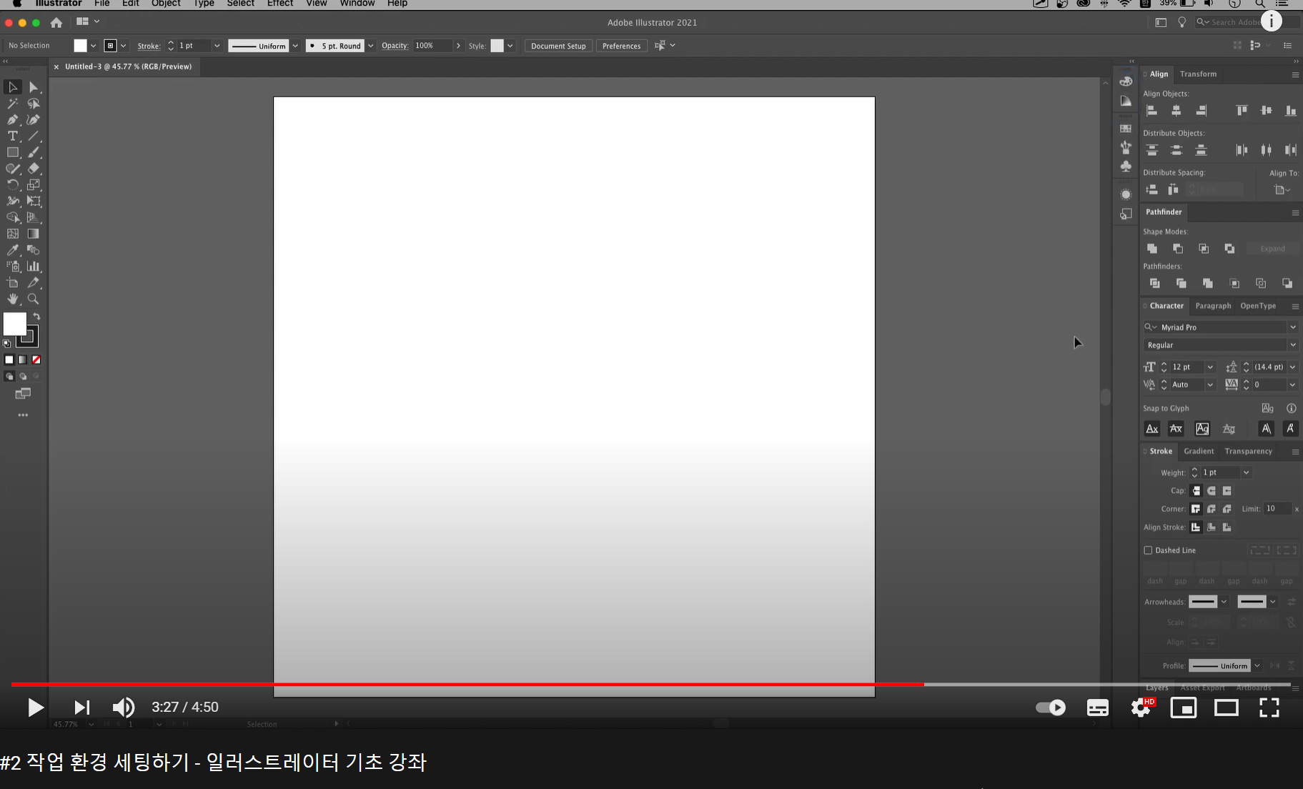
Task: Open 5 pt. Round brush dropdown
Action: pyautogui.click(x=370, y=46)
